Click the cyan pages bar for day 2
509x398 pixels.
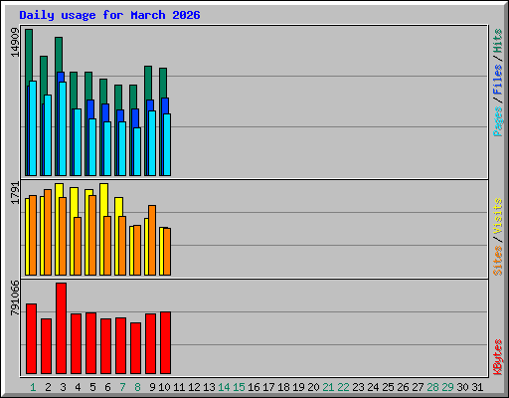coord(48,135)
